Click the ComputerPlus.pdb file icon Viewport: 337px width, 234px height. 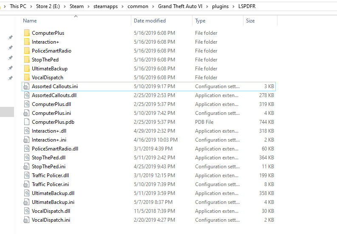tap(27, 122)
